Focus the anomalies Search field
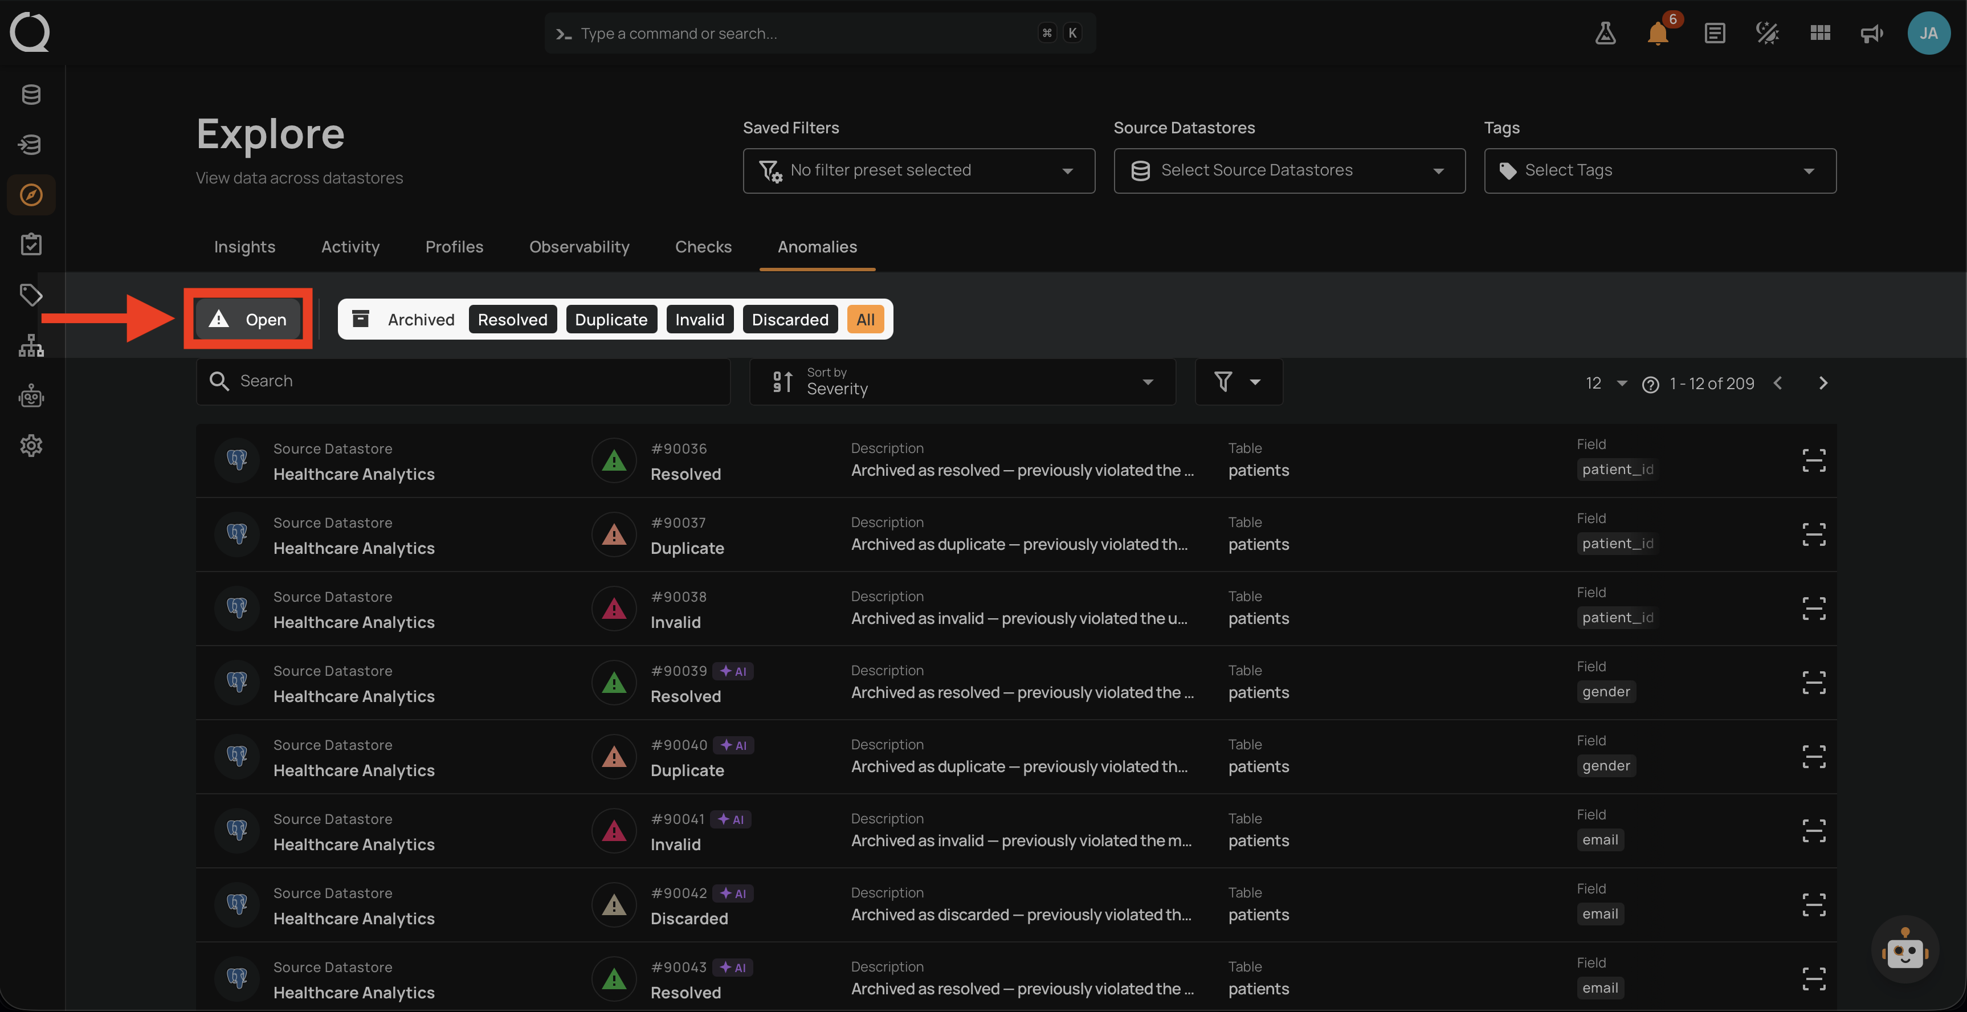The height and width of the screenshot is (1012, 1967). pyautogui.click(x=463, y=382)
